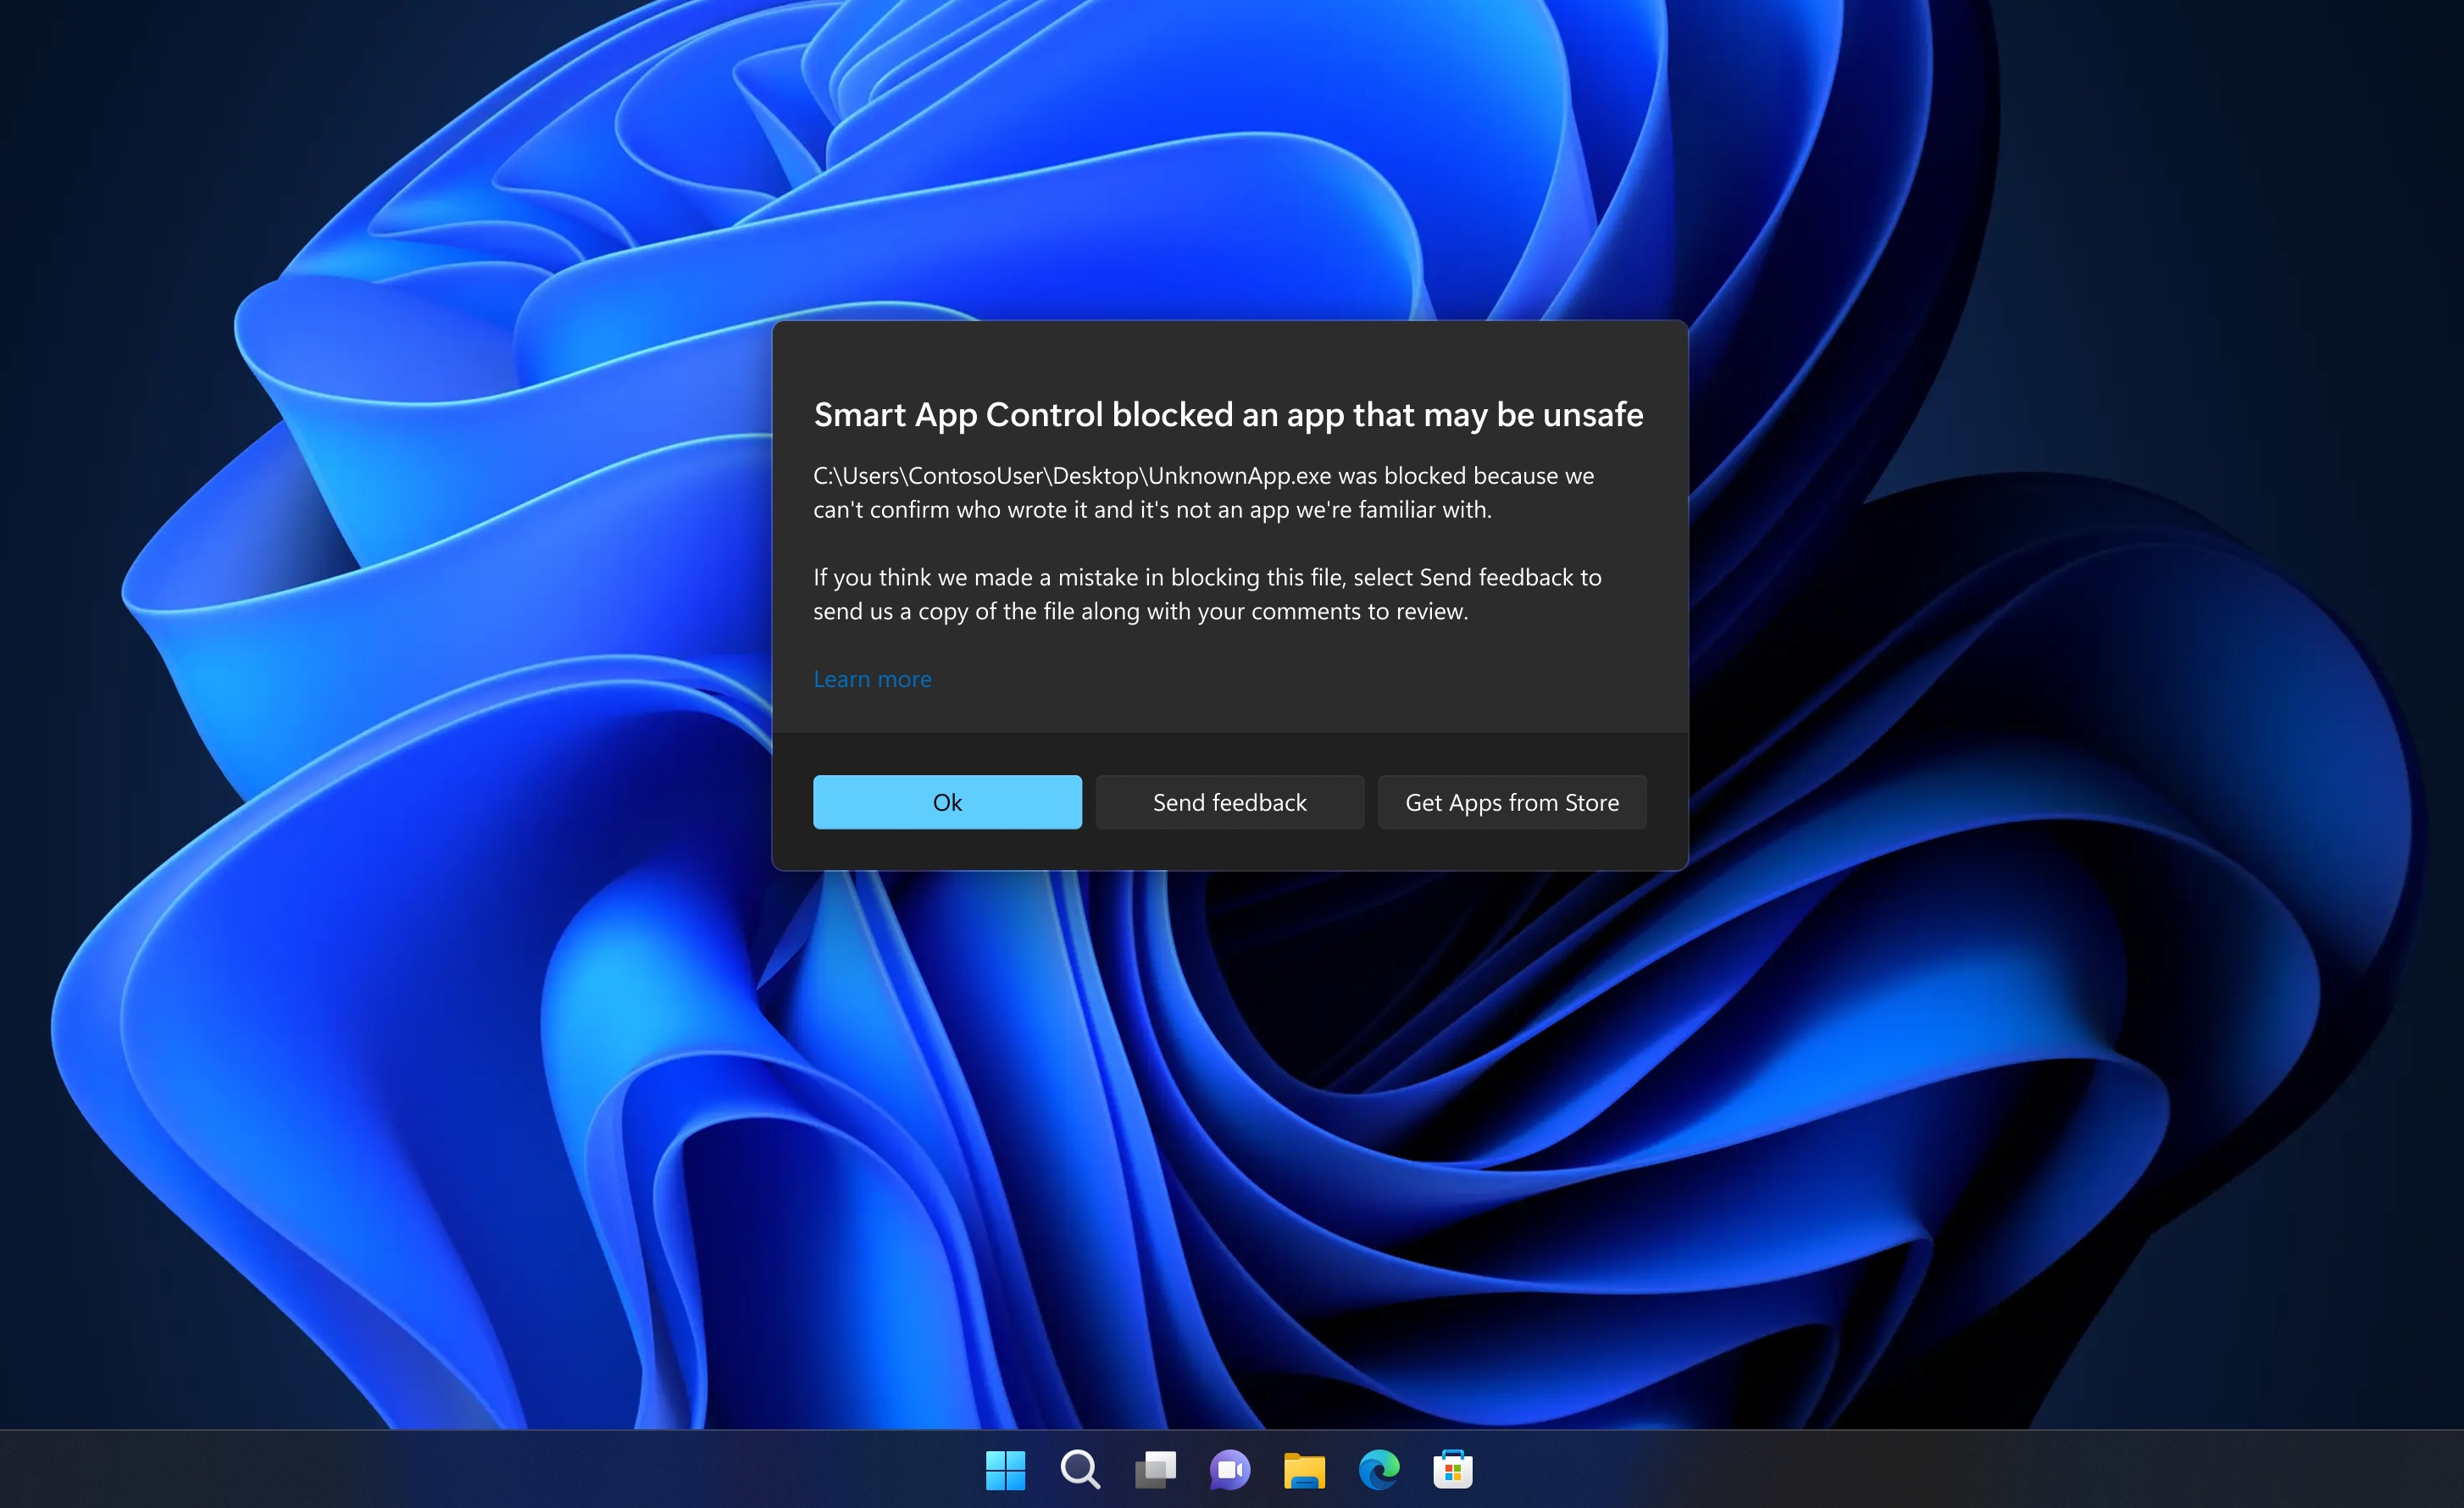Open the Microsoft Store taskbar icon
The height and width of the screenshot is (1508, 2464).
click(1453, 1469)
